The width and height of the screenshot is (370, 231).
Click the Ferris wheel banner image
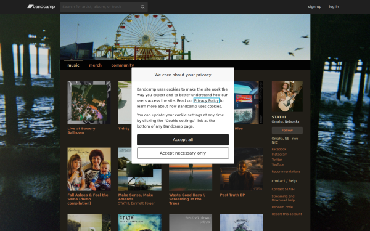click(x=185, y=37)
